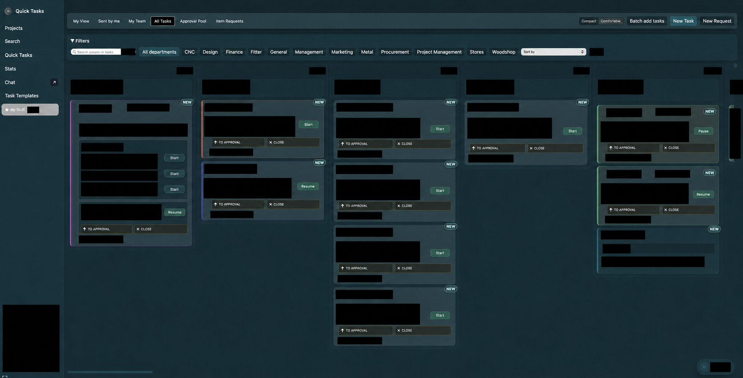743x378 pixels.
Task: Open My Stuff starred item
Action: pos(30,110)
